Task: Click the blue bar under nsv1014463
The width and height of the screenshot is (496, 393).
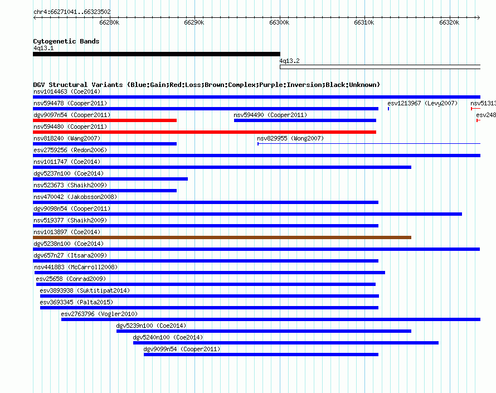Action: (256, 97)
